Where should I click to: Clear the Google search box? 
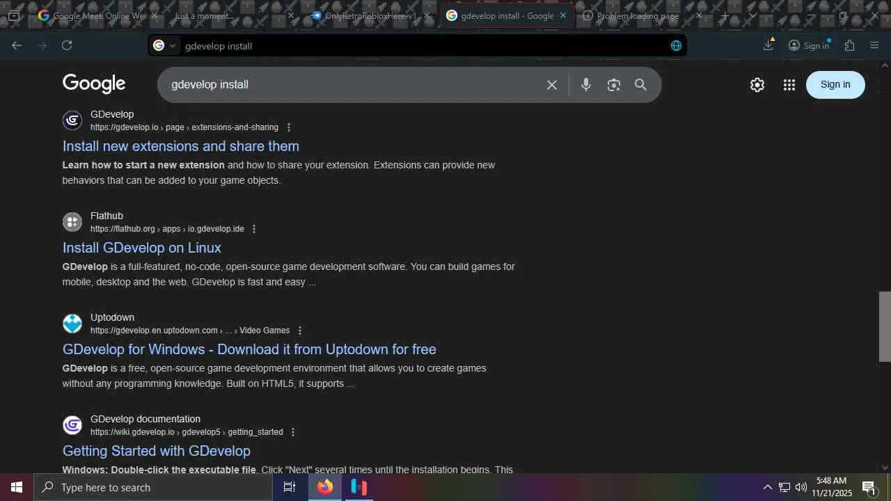(552, 85)
